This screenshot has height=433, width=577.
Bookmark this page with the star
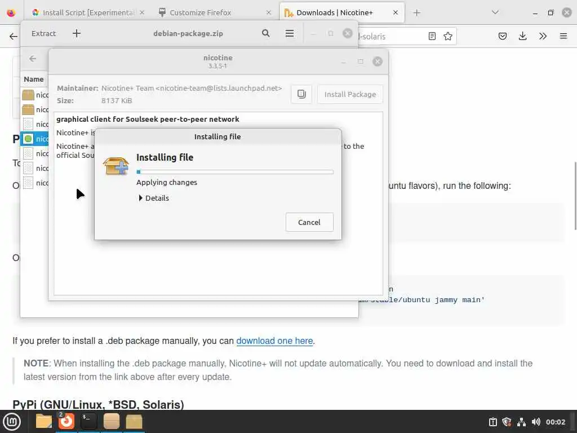tap(448, 36)
